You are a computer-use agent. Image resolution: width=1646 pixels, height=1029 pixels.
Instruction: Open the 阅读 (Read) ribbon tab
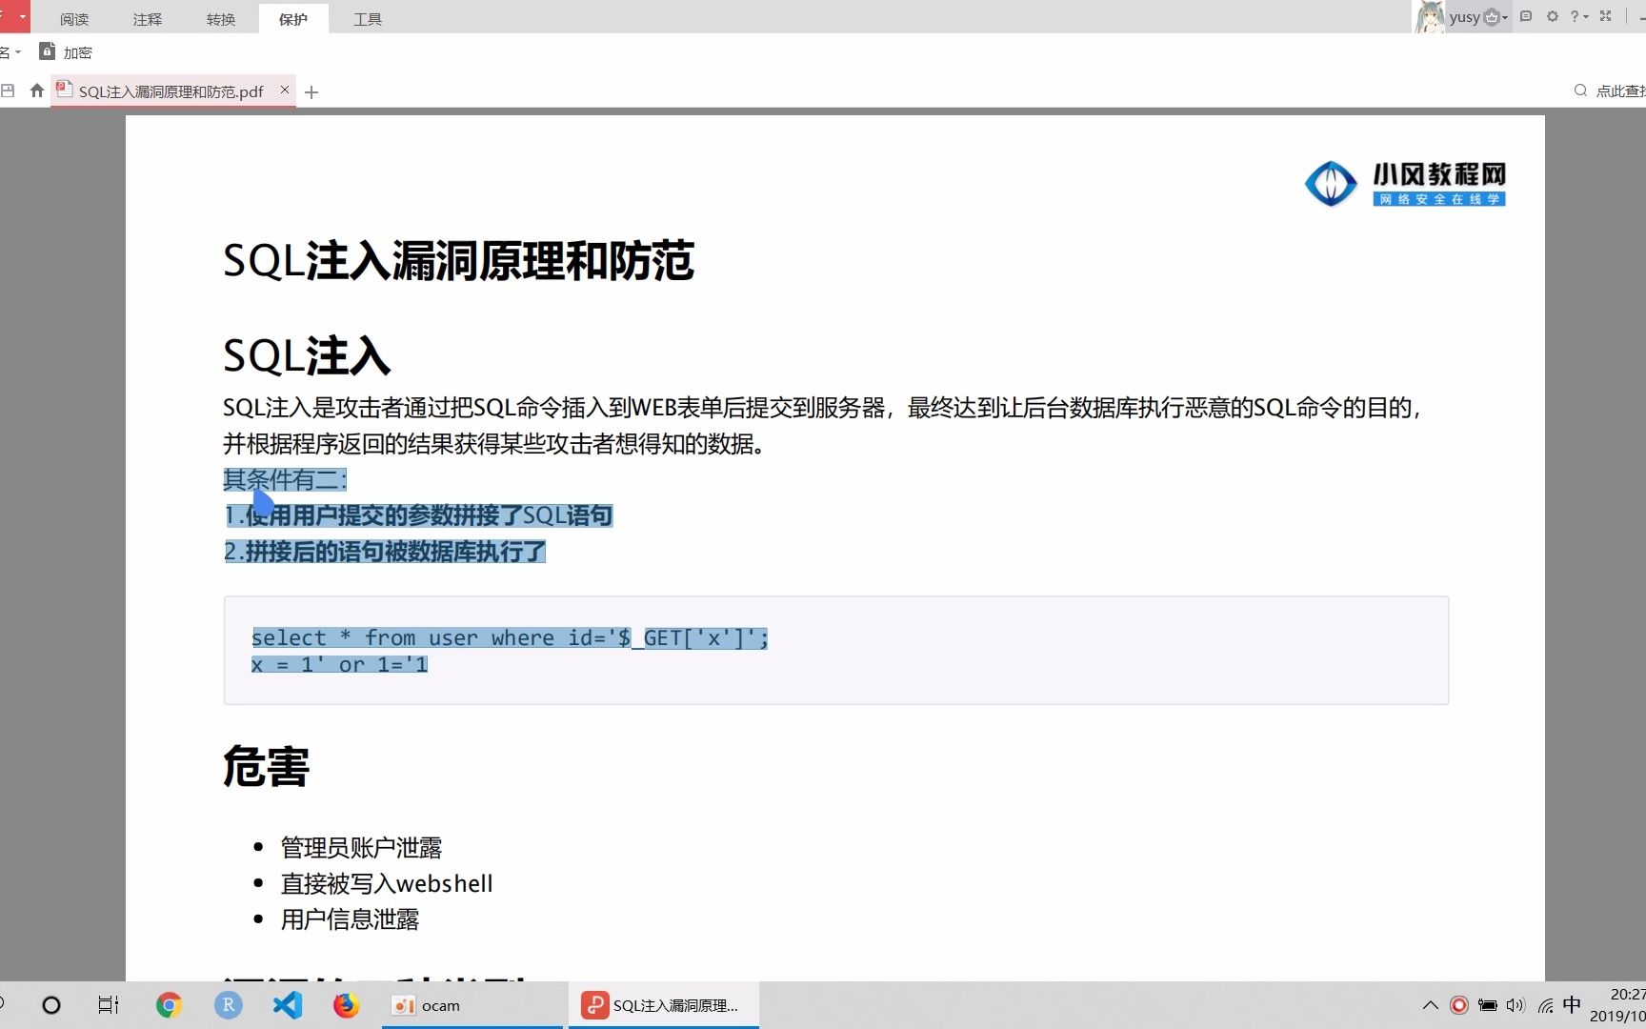pyautogui.click(x=74, y=19)
